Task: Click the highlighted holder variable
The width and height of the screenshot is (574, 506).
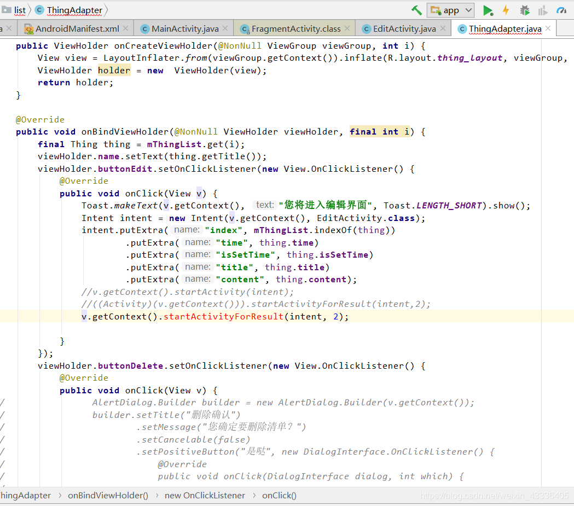Action: [x=114, y=70]
